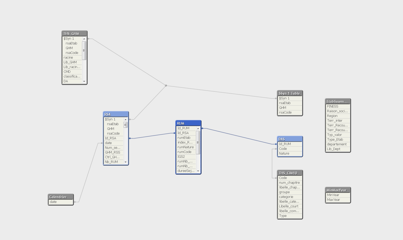Screen dimensions: 403x240
Task: Select date field in RSA table
Action: (113, 143)
